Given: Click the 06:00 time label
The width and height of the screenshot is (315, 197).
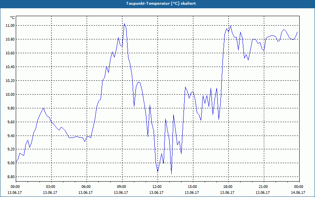Looking at the screenshot, I should coord(87,187).
